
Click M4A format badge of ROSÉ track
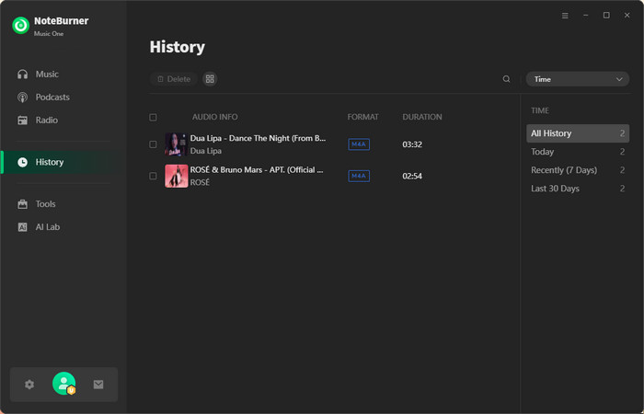click(359, 177)
